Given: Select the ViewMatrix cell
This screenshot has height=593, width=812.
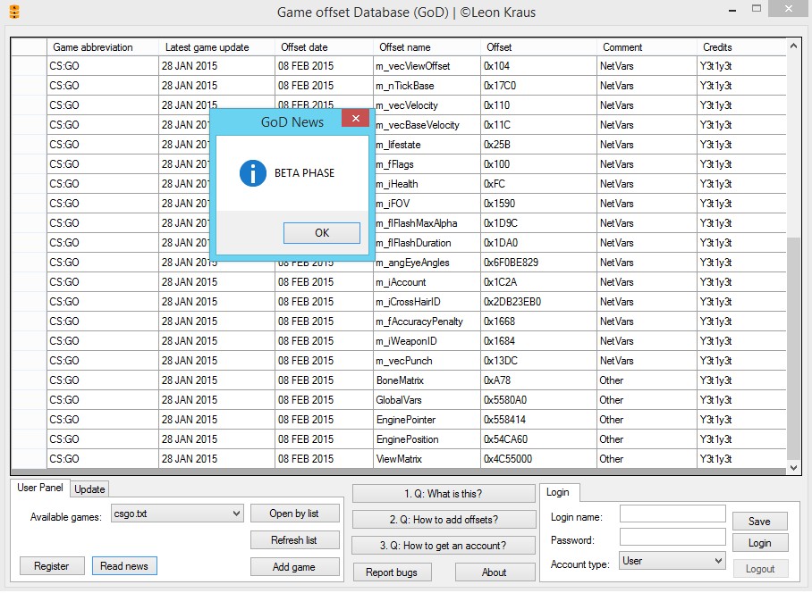Looking at the screenshot, I should tap(427, 459).
